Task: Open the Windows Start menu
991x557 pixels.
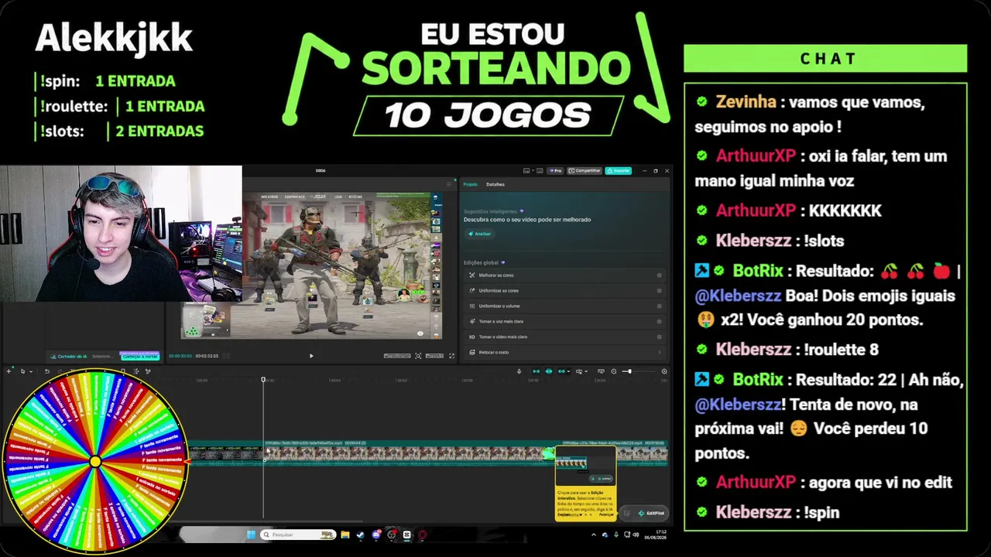Action: coord(251,535)
